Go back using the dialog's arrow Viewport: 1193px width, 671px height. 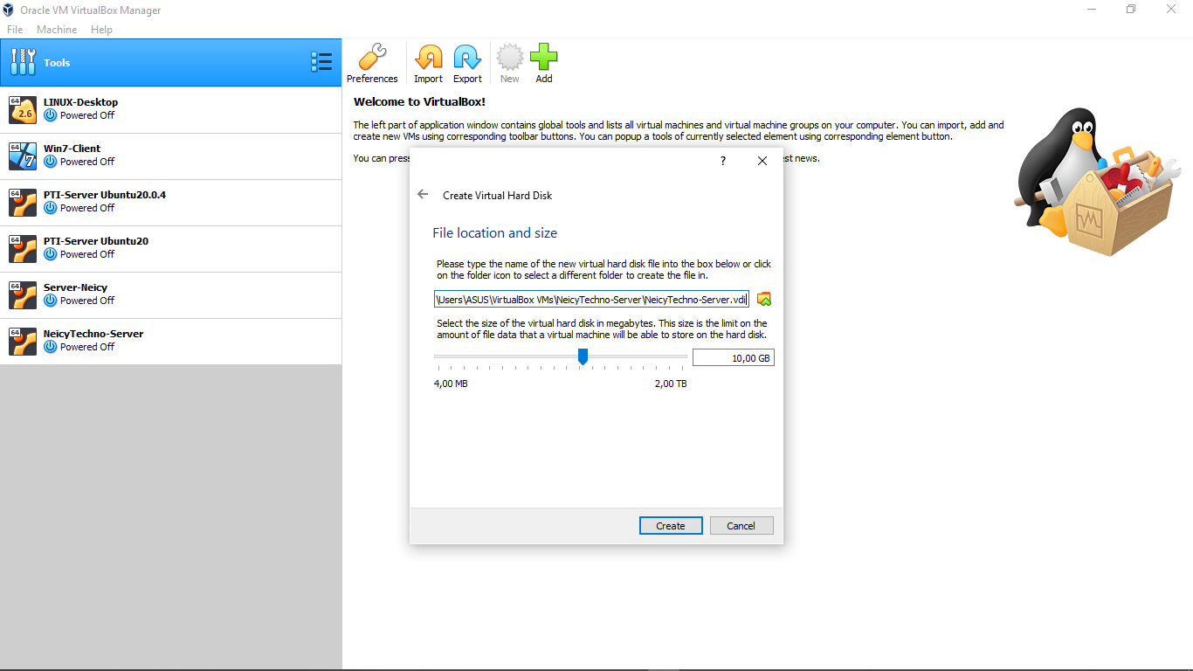coord(423,194)
